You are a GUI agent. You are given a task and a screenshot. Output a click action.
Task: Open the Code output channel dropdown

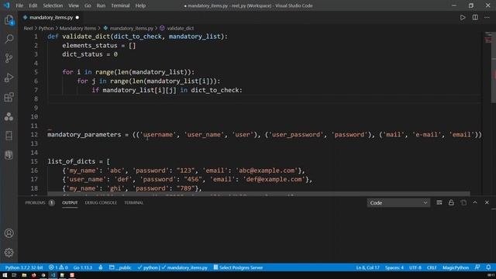tap(398, 203)
